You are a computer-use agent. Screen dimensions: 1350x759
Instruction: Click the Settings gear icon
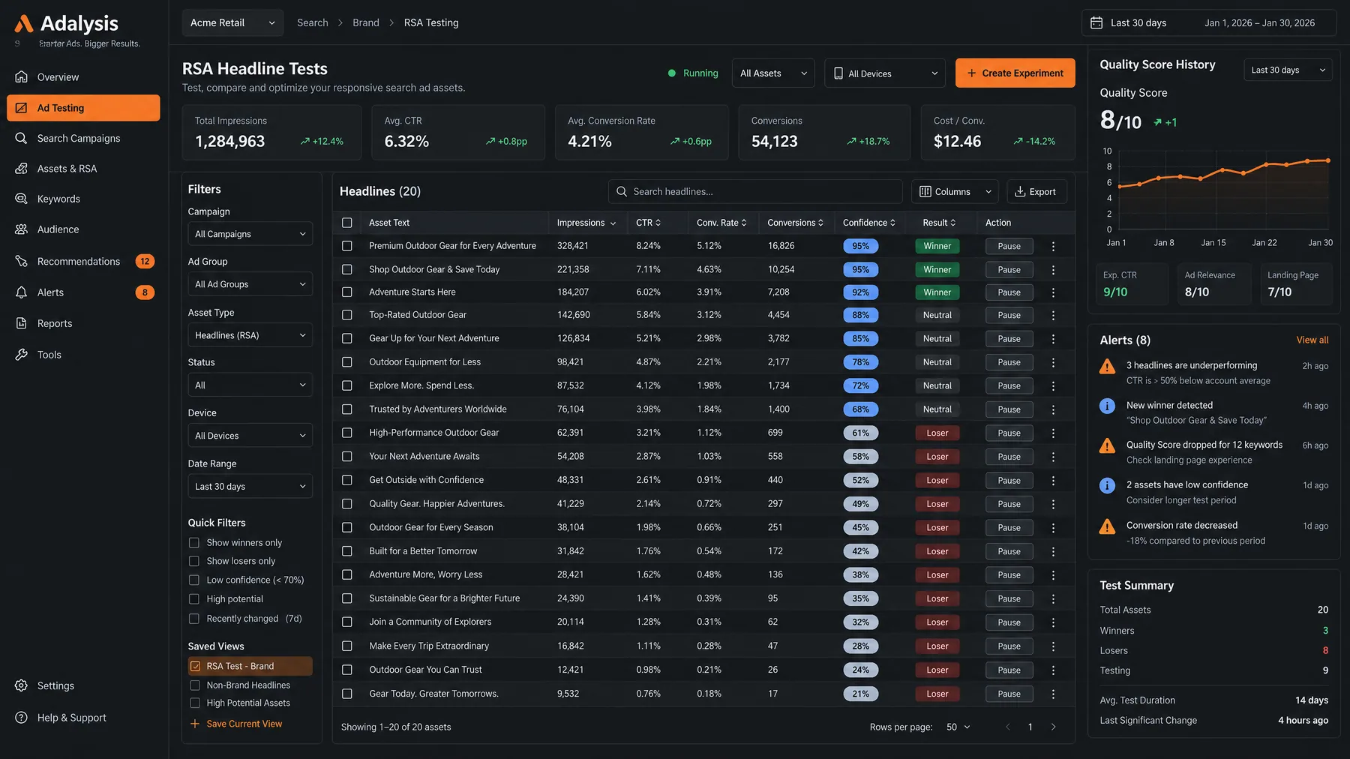pos(22,685)
